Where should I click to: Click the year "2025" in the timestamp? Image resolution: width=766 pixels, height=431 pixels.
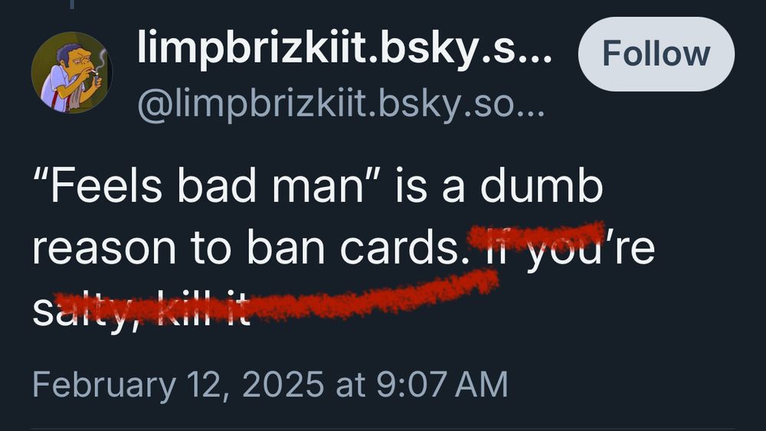[x=283, y=384]
